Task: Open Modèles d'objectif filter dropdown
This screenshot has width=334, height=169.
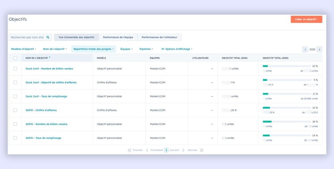Action: 24,49
